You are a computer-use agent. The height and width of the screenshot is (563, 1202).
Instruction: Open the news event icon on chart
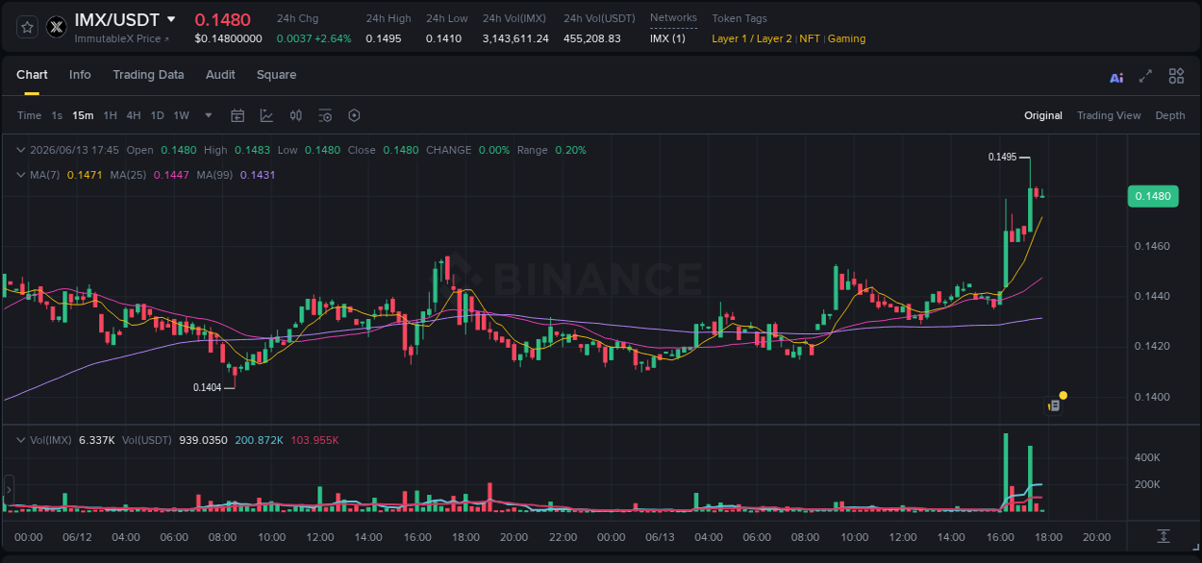[x=1054, y=405]
